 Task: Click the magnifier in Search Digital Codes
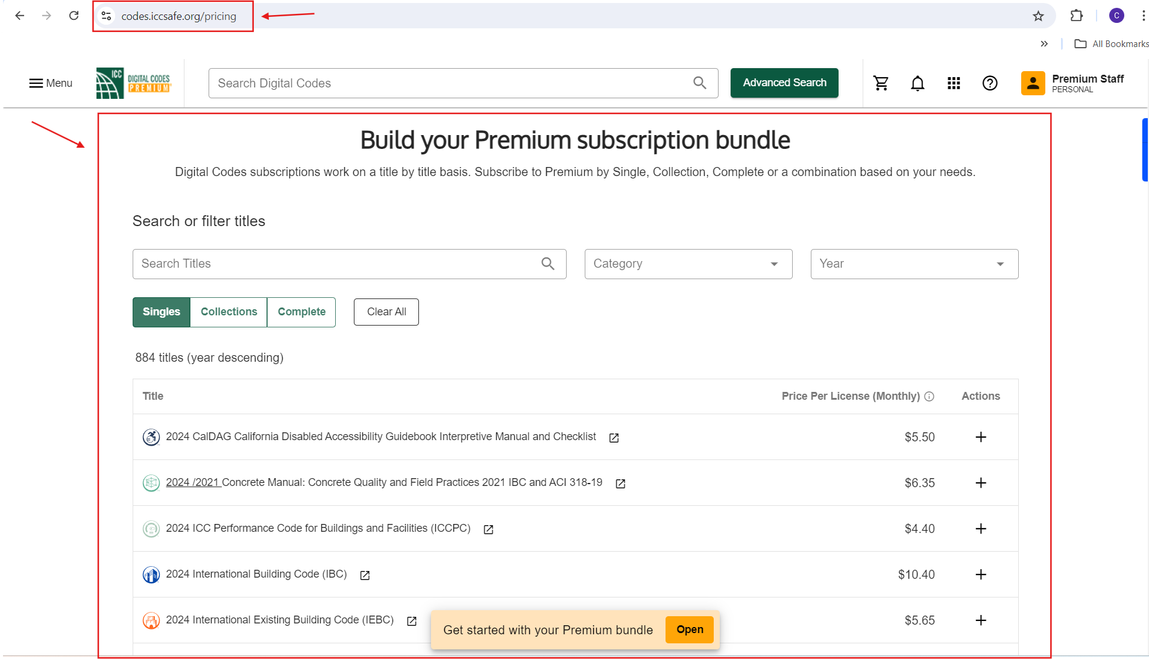(x=700, y=83)
